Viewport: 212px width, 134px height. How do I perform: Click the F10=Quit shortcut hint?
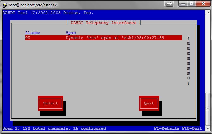(x=192, y=128)
